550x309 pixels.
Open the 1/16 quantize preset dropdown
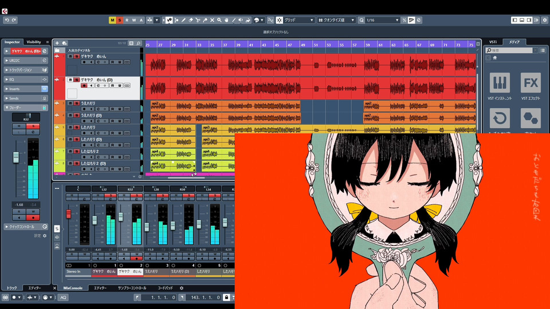382,21
